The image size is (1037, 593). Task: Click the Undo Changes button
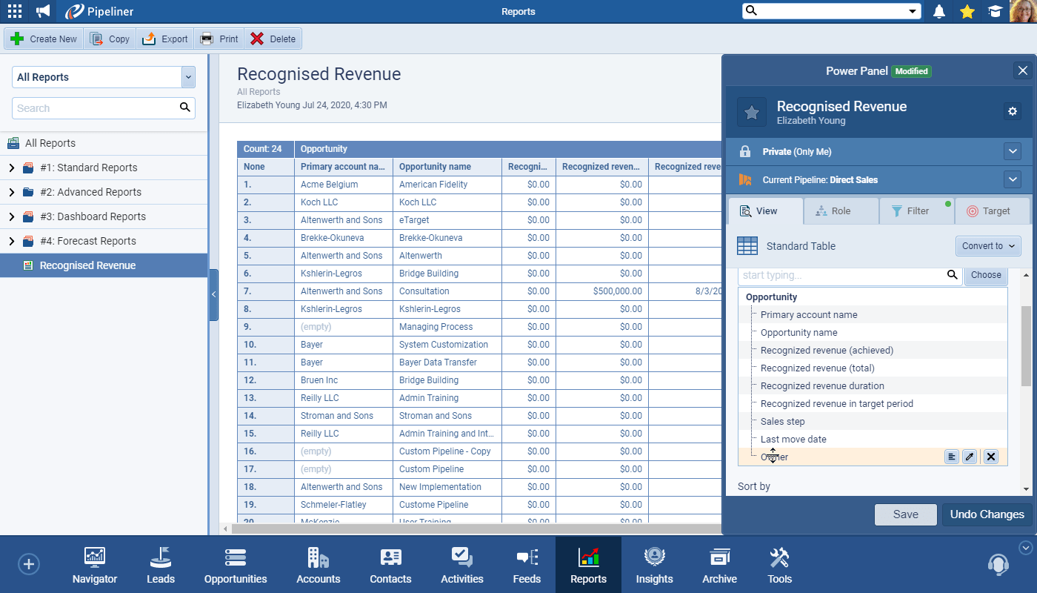pyautogui.click(x=987, y=514)
